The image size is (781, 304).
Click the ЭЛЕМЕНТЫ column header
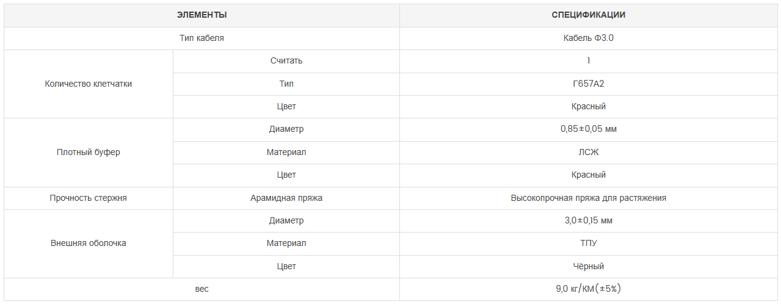tap(202, 15)
